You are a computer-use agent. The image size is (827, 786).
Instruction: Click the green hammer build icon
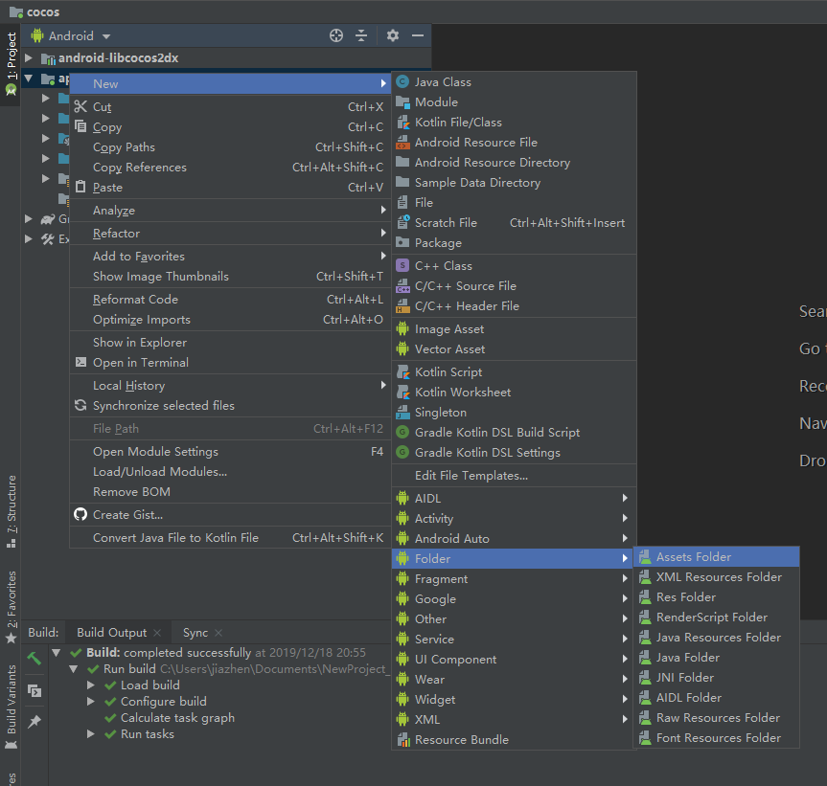coord(34,659)
